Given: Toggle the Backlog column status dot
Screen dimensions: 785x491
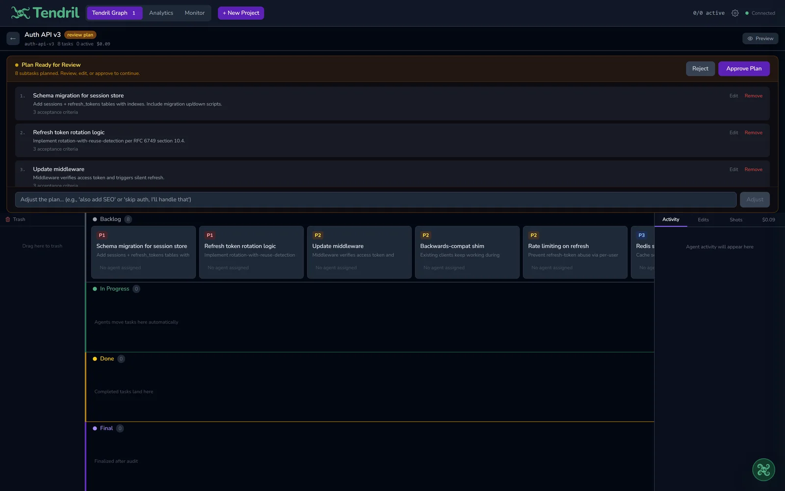Looking at the screenshot, I should click(95, 219).
